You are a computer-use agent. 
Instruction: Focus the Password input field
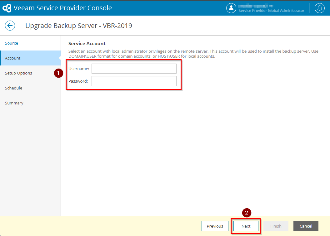pos(134,81)
